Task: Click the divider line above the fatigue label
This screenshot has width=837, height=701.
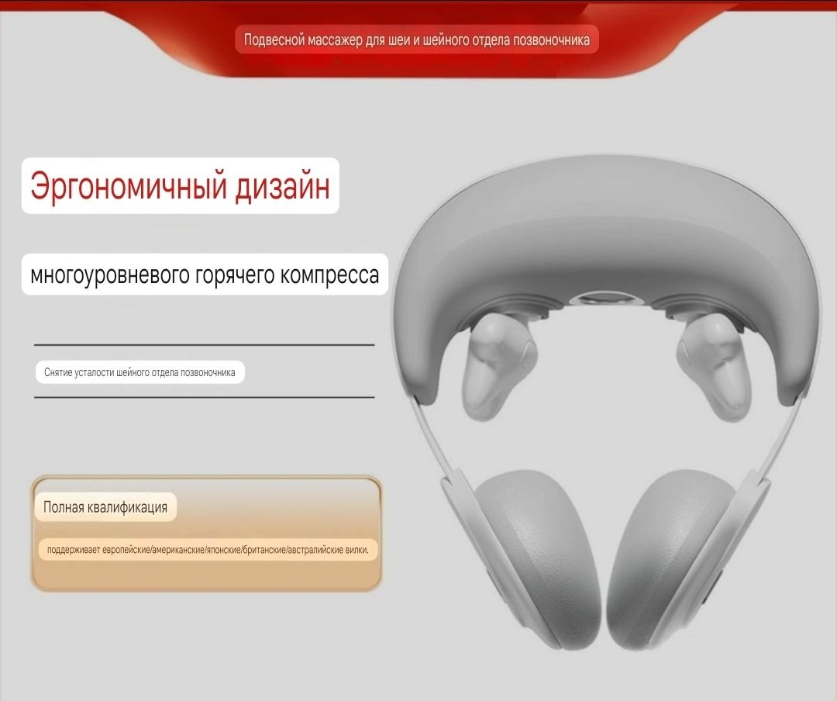Action: [205, 345]
